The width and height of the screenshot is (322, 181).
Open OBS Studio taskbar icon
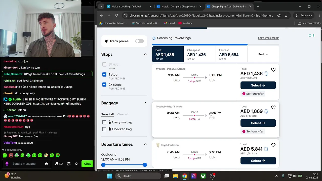coord(213,176)
